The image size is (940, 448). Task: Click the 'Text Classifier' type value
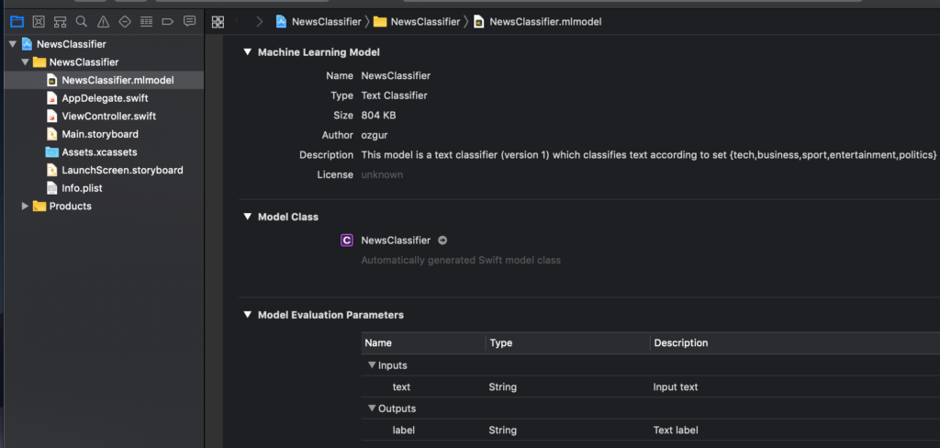(x=394, y=95)
